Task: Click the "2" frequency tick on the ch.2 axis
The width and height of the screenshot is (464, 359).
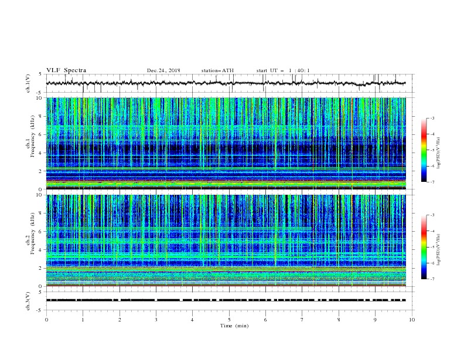Action: coord(41,268)
